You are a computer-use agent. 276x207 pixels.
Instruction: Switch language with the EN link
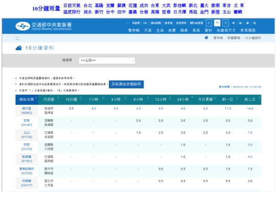(145, 23)
